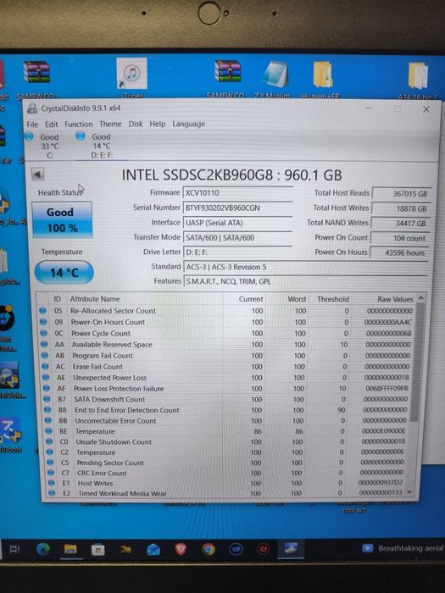Image resolution: width=445 pixels, height=593 pixels.
Task: Click status circle of Available Reserved Space
Action: click(x=44, y=345)
